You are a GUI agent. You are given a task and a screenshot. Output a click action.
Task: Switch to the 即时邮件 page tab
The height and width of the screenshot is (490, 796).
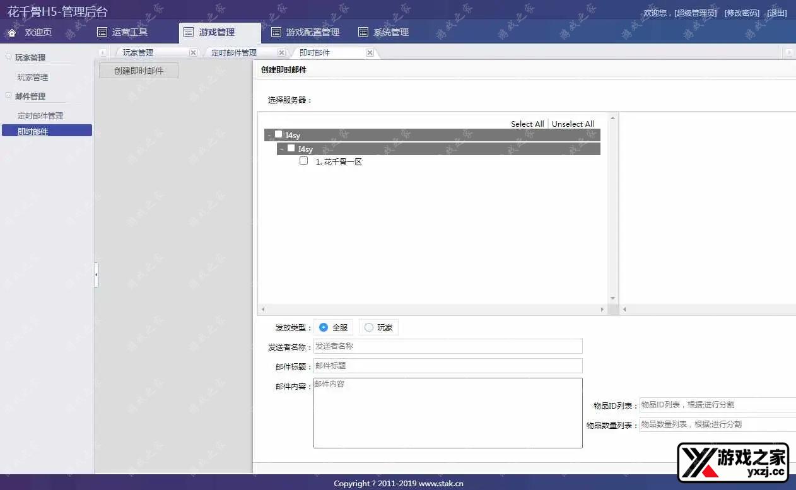pos(315,53)
